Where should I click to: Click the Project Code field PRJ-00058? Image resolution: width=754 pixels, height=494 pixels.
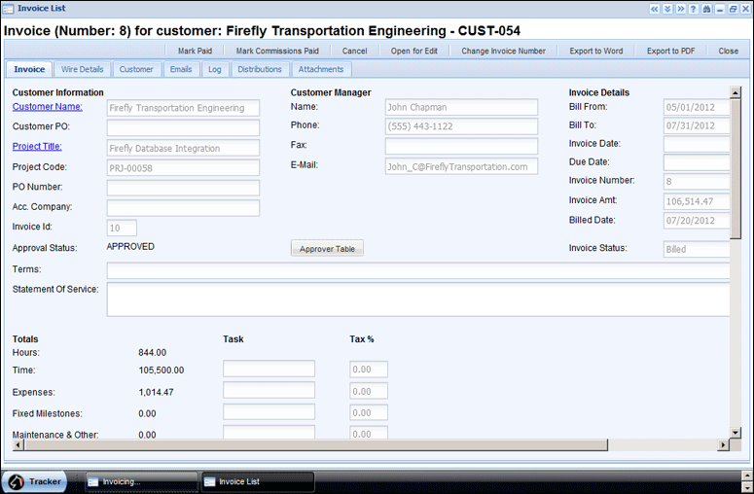[x=183, y=167]
